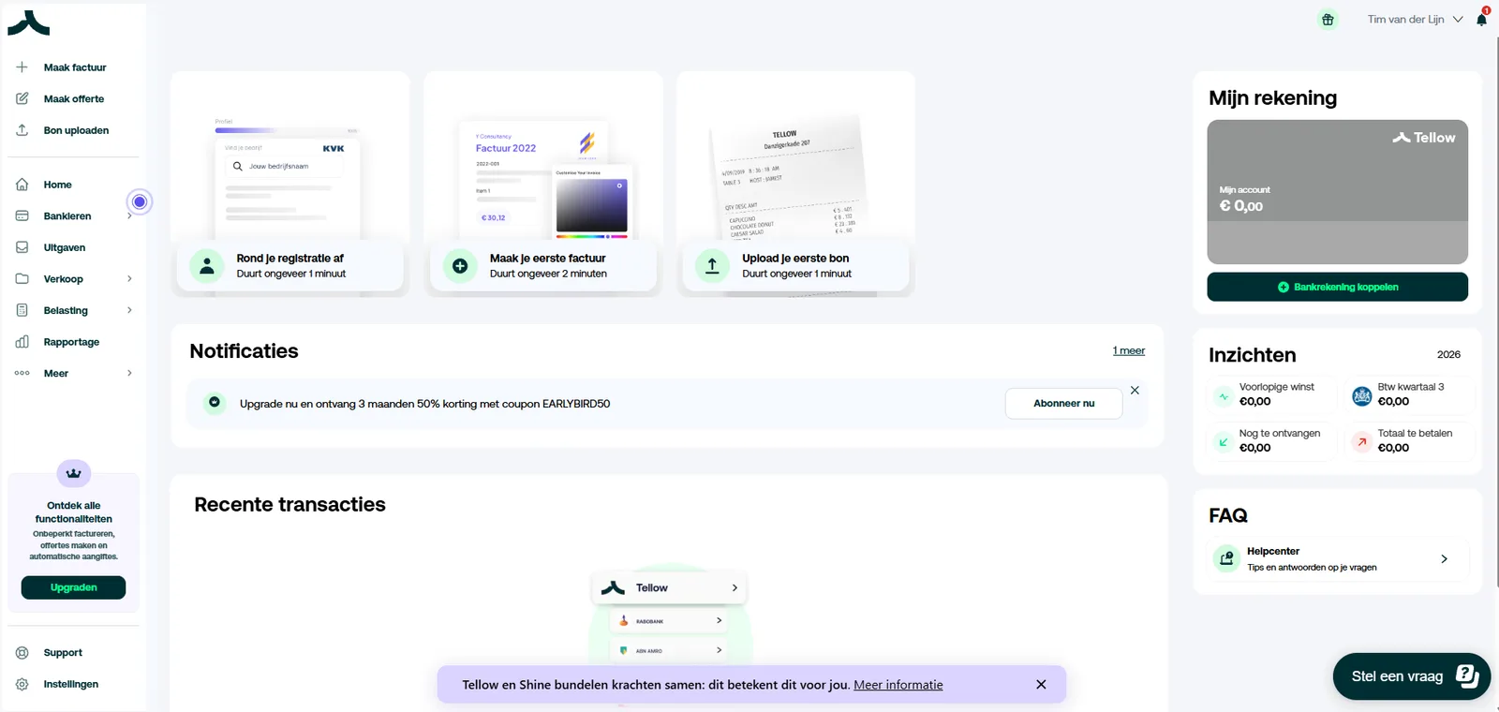Go to Uitgaven menu item
The image size is (1499, 712).
65,247
